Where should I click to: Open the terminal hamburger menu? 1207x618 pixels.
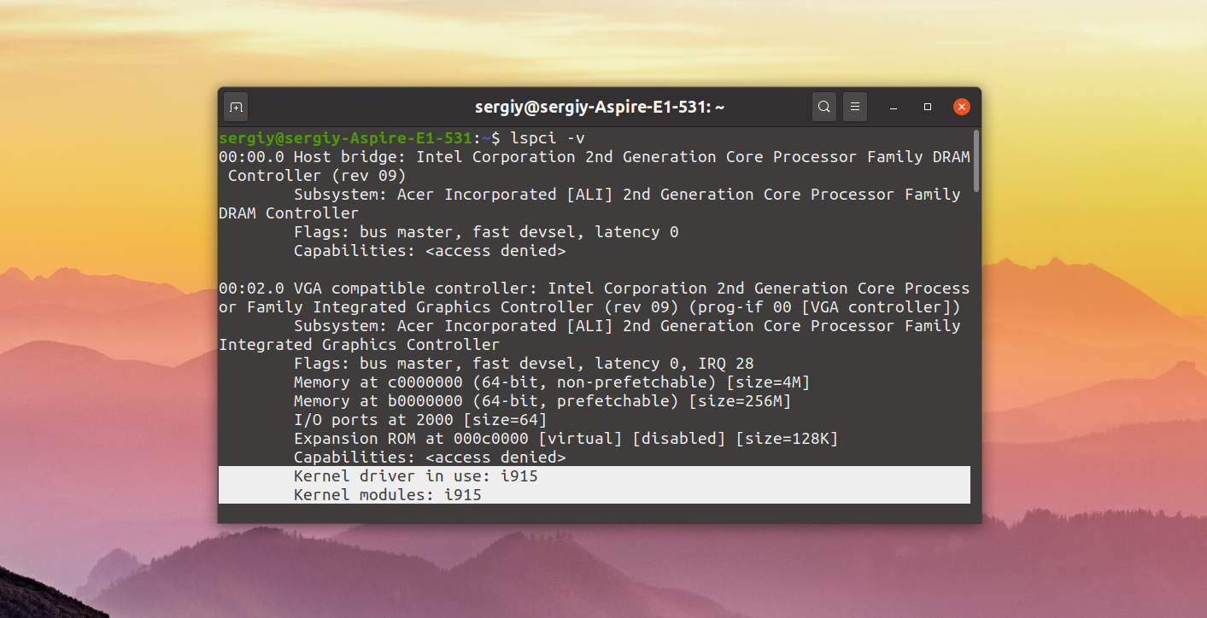855,107
